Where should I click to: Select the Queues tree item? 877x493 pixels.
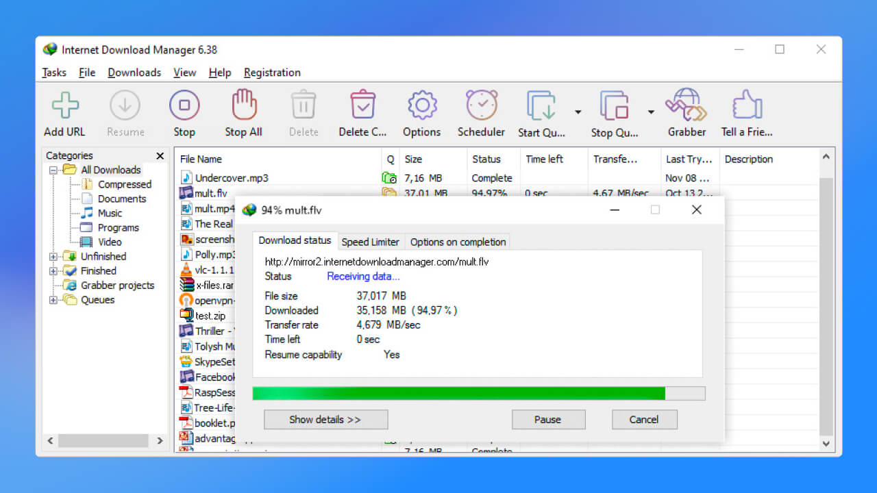(x=98, y=300)
